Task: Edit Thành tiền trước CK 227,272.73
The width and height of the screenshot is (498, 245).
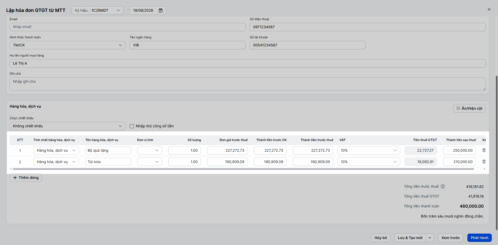Action: tap(270, 150)
